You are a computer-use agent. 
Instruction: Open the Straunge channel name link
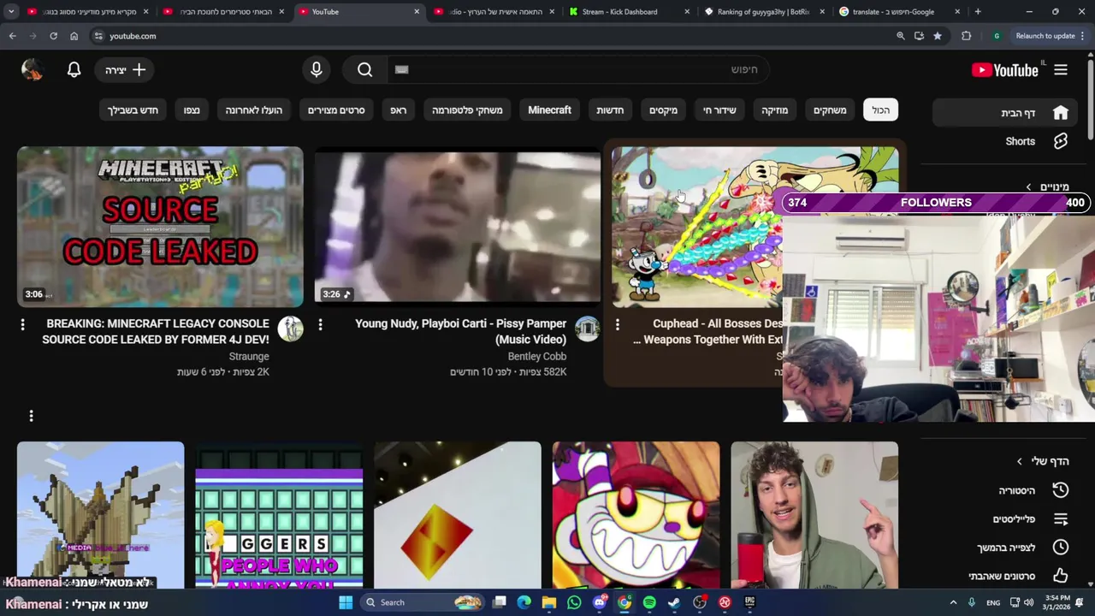pyautogui.click(x=249, y=356)
